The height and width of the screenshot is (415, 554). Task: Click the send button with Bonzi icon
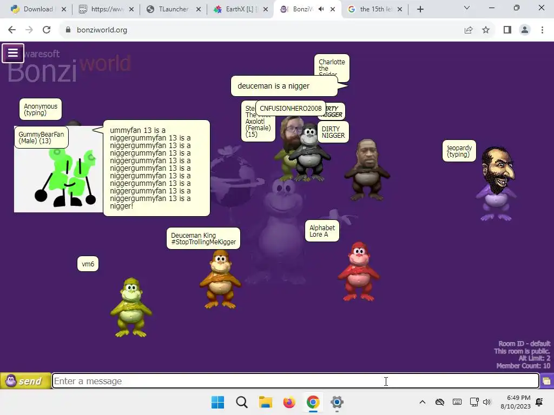(x=25, y=381)
